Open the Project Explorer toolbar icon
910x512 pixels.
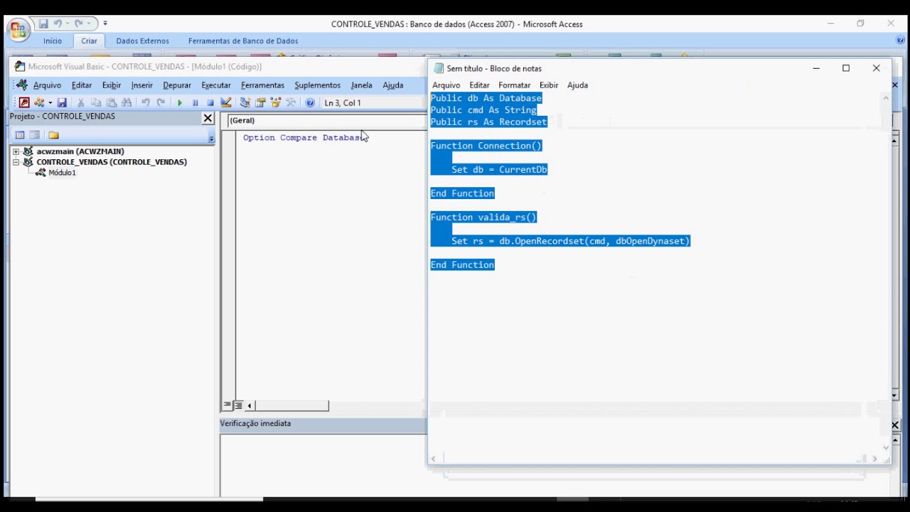point(245,103)
